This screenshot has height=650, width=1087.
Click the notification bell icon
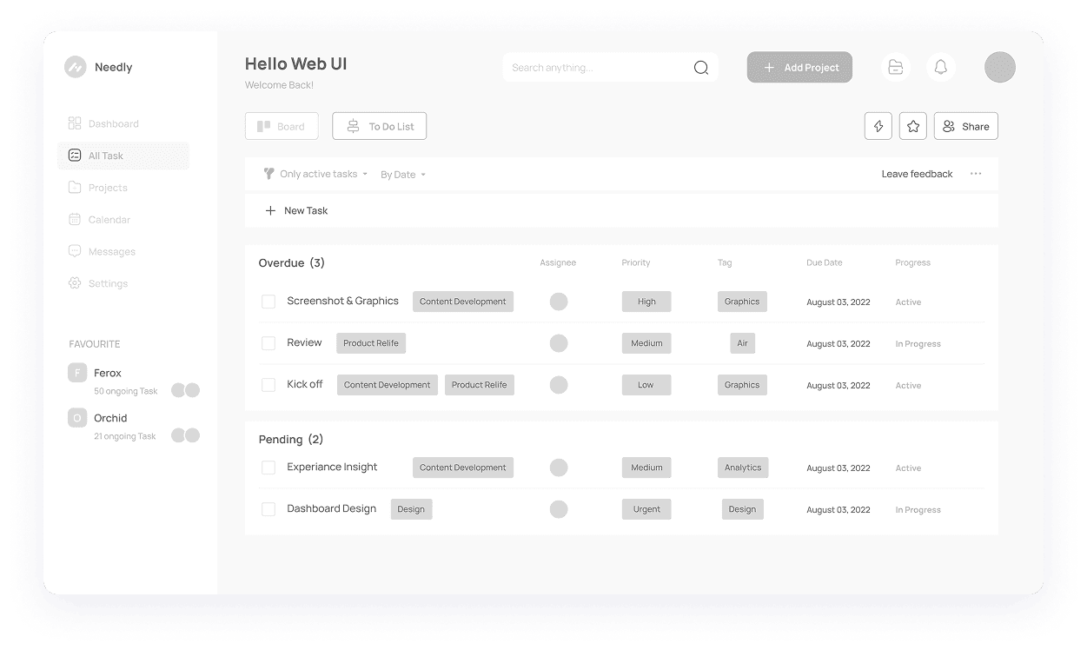[940, 68]
